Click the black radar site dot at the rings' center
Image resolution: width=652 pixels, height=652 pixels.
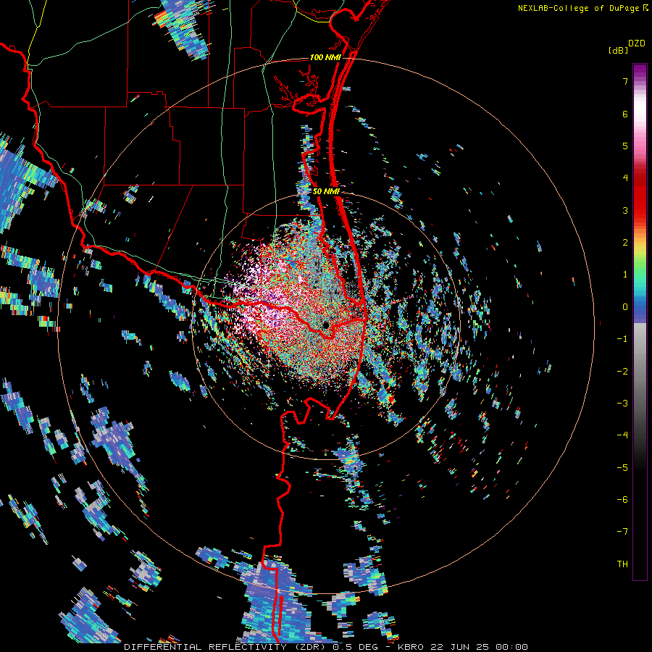325,325
